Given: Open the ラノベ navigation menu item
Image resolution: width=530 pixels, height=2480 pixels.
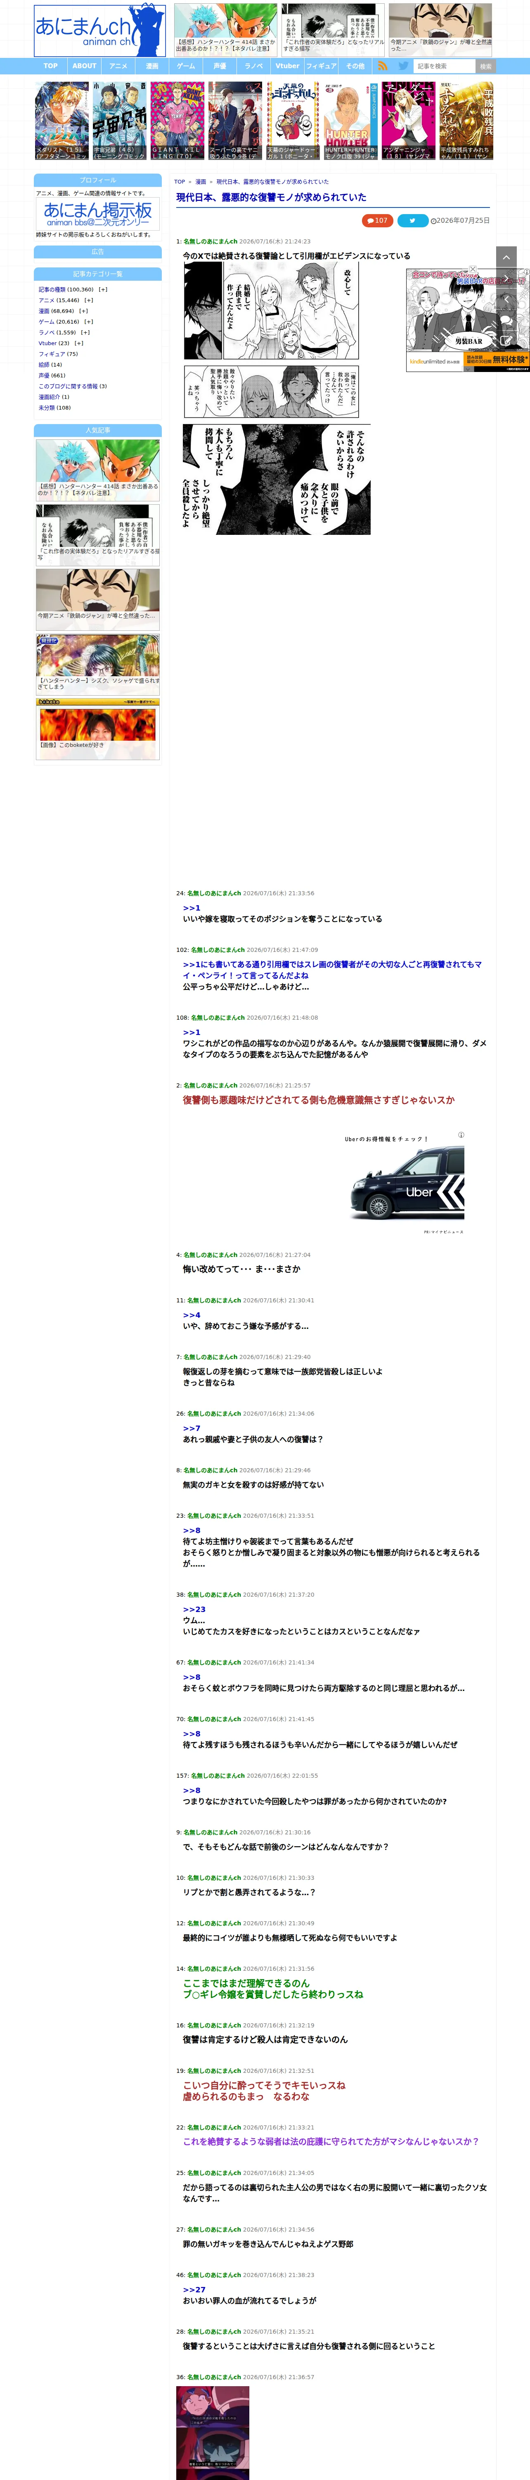Looking at the screenshot, I should [254, 67].
